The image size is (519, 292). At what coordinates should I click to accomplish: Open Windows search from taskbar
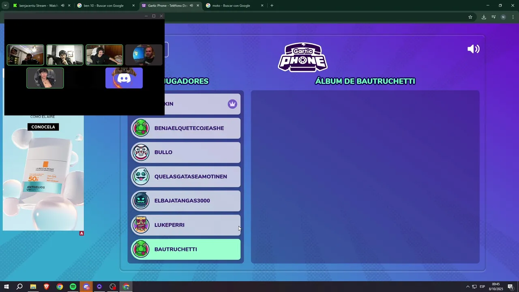pyautogui.click(x=19, y=287)
